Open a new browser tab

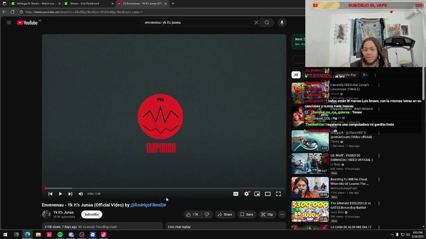[173, 4]
